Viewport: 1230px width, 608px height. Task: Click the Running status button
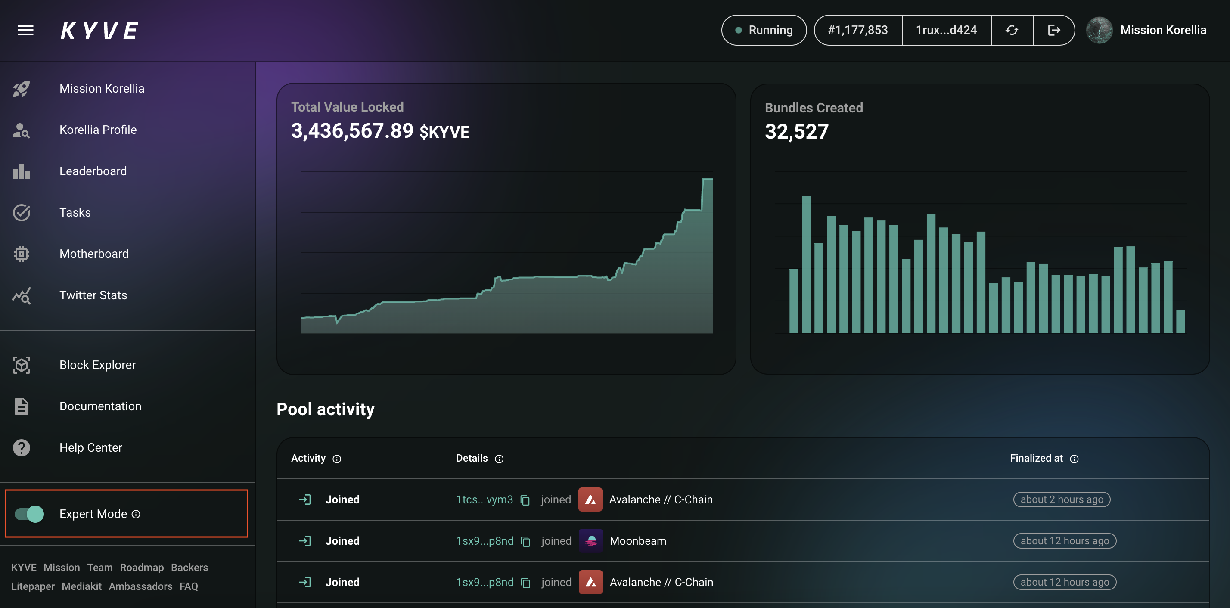tap(764, 30)
